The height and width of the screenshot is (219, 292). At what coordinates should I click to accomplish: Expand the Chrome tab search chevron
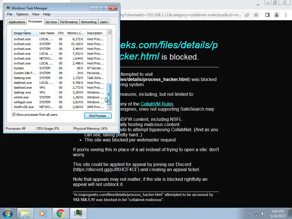(258, 5)
